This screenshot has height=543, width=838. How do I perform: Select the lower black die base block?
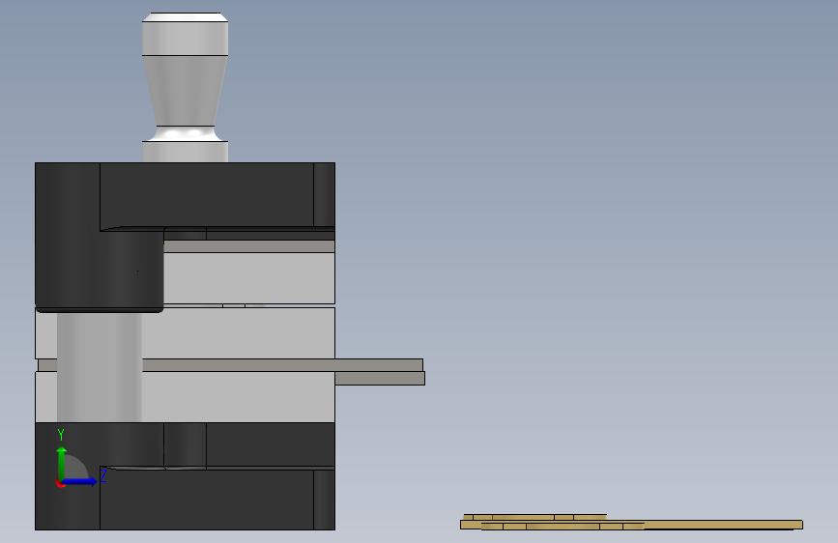(185, 475)
